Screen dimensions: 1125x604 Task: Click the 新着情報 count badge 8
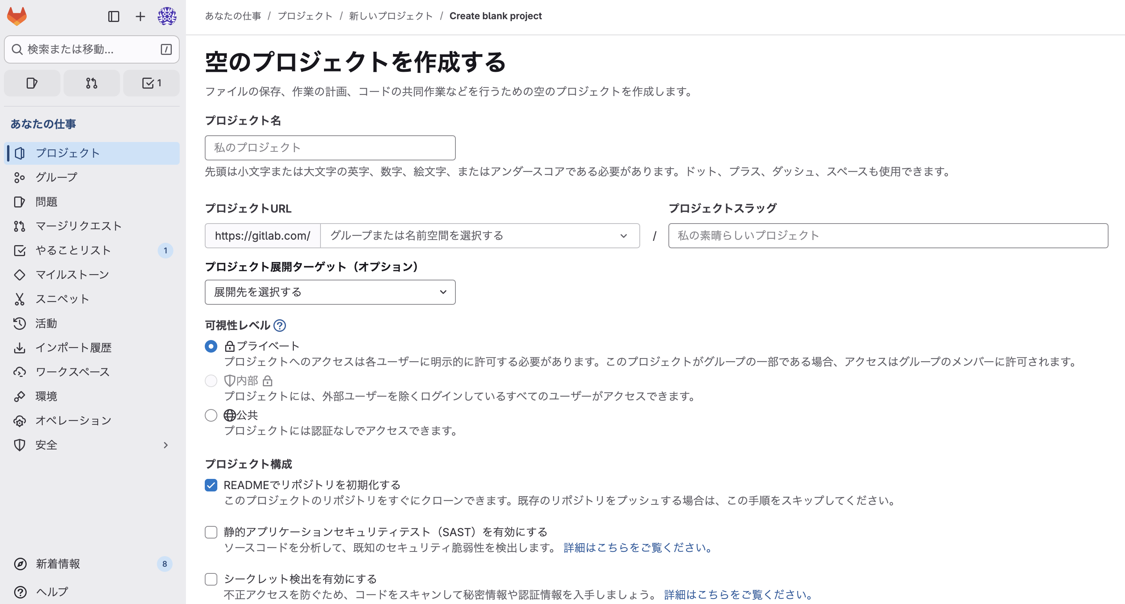[x=165, y=564]
